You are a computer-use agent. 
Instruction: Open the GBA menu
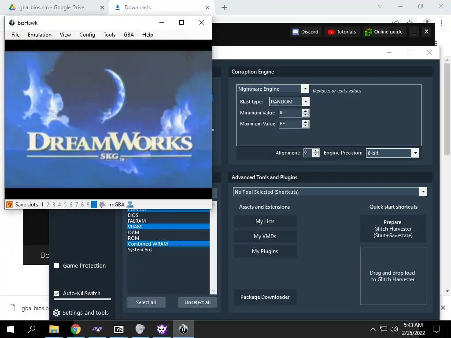(129, 35)
